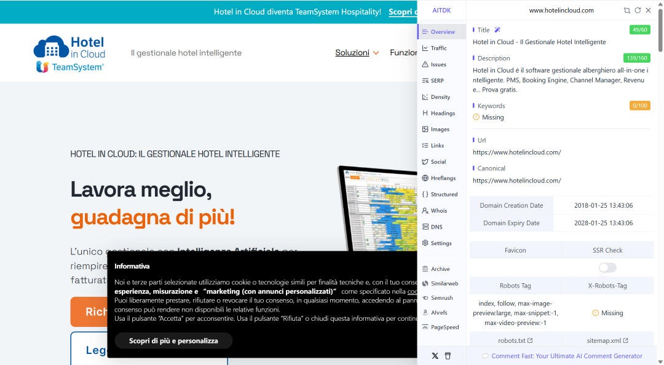Click the DNS server icon
The height and width of the screenshot is (365, 664).
(425, 227)
